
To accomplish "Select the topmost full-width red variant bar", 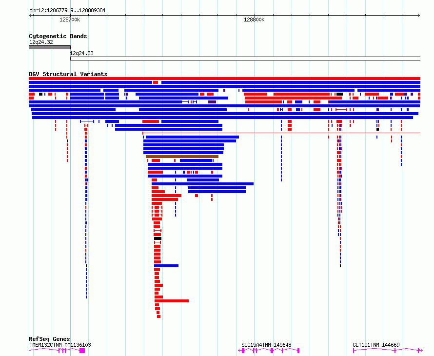I will click(x=224, y=79).
